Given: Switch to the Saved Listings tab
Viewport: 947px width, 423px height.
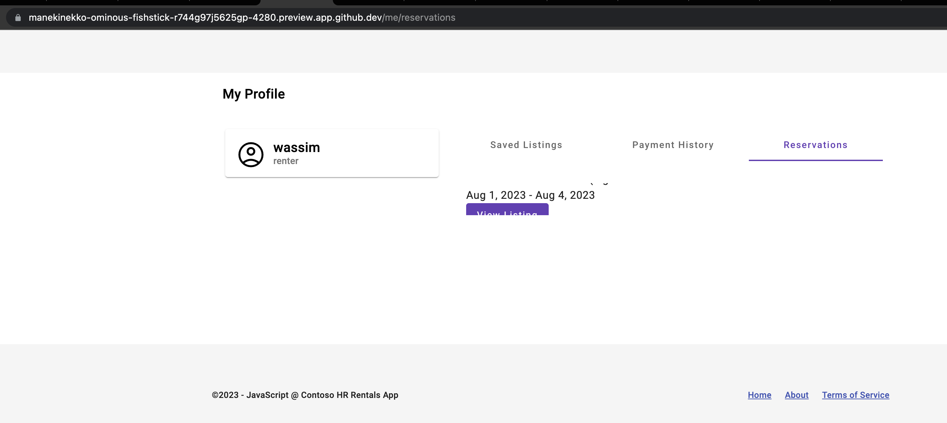Looking at the screenshot, I should point(526,145).
